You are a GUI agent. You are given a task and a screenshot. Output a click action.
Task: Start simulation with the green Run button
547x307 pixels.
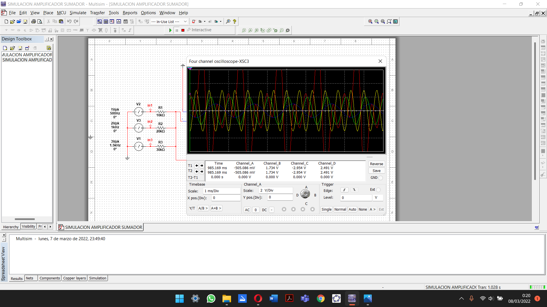(x=170, y=30)
